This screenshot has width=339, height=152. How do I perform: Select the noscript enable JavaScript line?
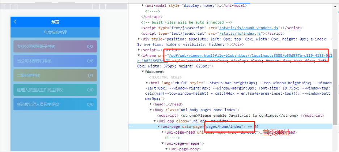[x=241, y=115]
